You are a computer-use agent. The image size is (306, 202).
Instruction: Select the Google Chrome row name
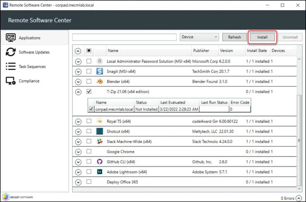click(x=120, y=152)
